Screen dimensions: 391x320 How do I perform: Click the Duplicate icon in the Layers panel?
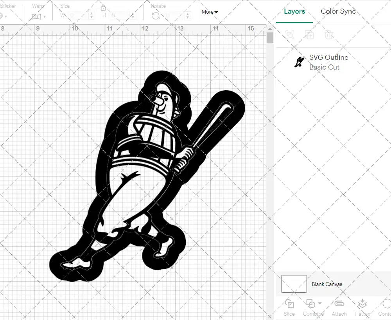tap(309, 35)
